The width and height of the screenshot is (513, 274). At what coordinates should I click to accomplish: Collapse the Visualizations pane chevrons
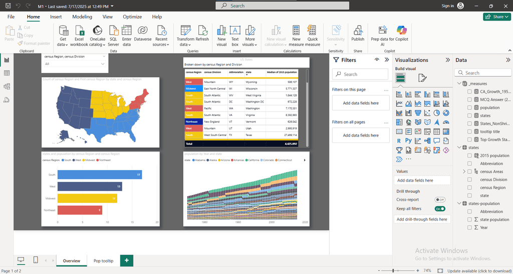[x=447, y=60]
